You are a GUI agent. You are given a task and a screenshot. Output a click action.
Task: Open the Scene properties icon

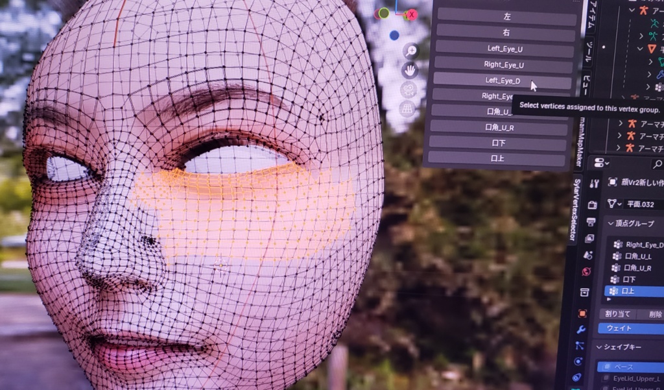tap(587, 255)
